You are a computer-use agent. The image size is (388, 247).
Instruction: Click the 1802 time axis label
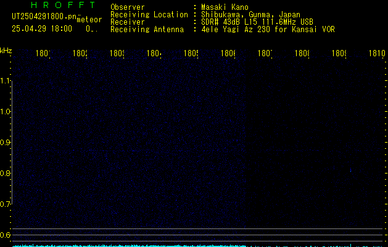(x=80, y=53)
